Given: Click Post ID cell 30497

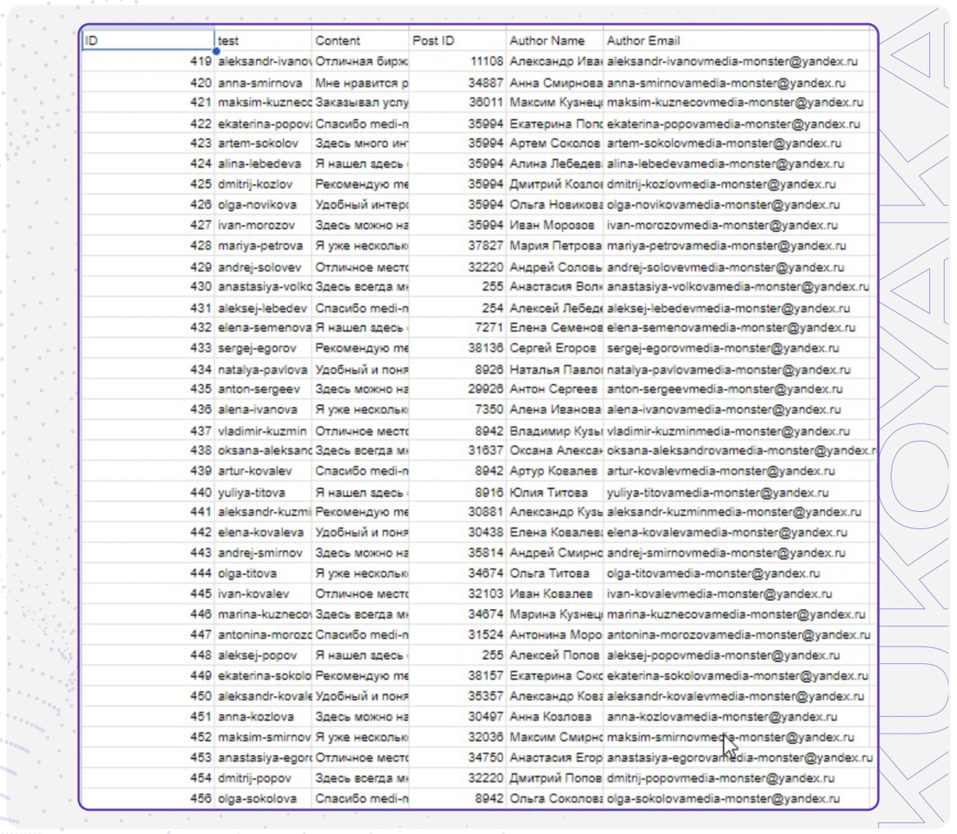Looking at the screenshot, I should click(458, 716).
